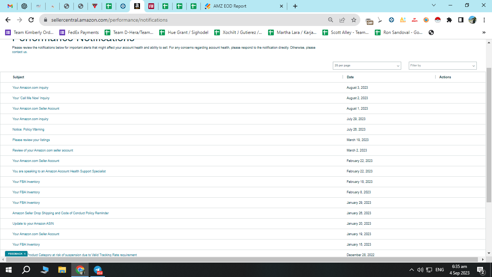Bookmark this page with the star icon
The width and height of the screenshot is (492, 277).
click(354, 20)
